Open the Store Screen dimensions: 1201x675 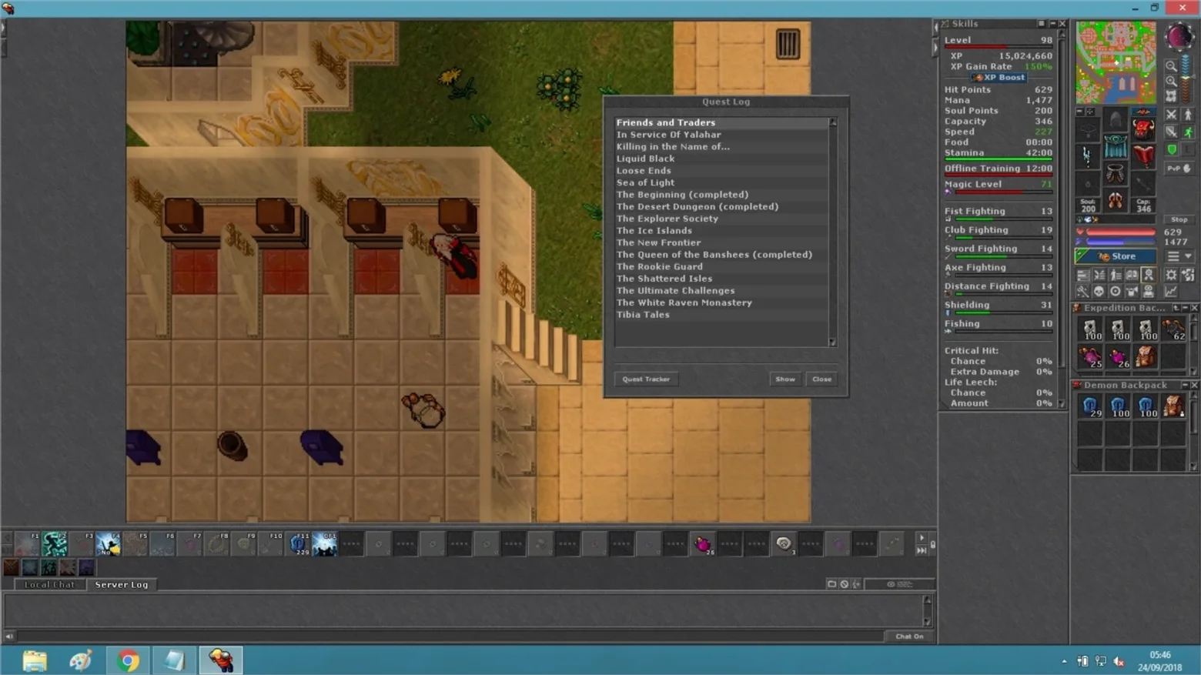pyautogui.click(x=1116, y=256)
